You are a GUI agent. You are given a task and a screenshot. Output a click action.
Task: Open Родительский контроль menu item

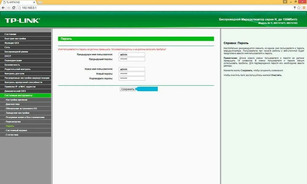[26, 69]
